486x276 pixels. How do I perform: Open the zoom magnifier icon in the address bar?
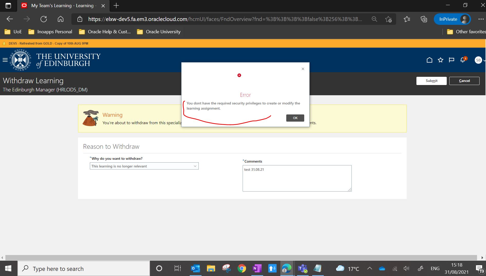(374, 19)
